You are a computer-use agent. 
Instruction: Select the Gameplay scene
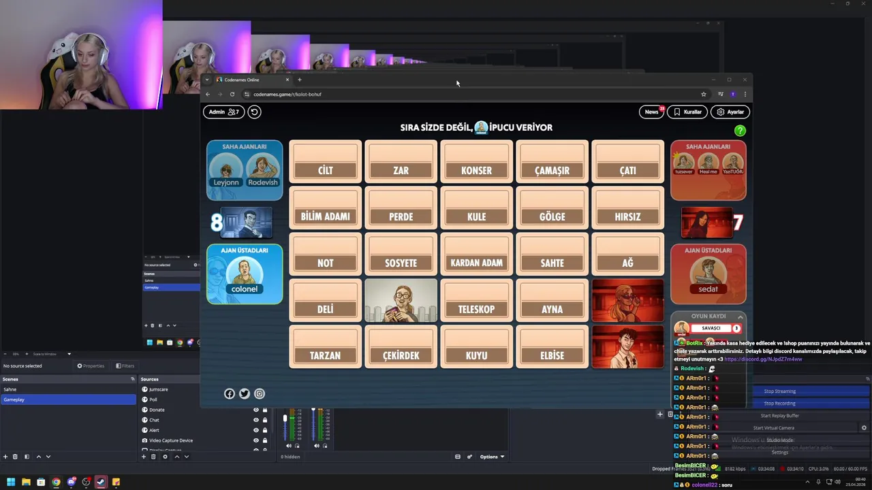(68, 399)
